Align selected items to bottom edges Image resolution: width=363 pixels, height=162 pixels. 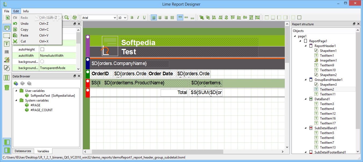point(239,17)
